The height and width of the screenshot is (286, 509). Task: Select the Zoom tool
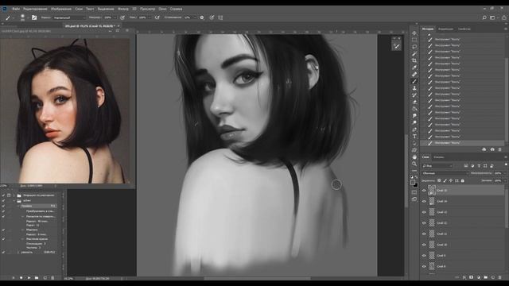(x=414, y=164)
